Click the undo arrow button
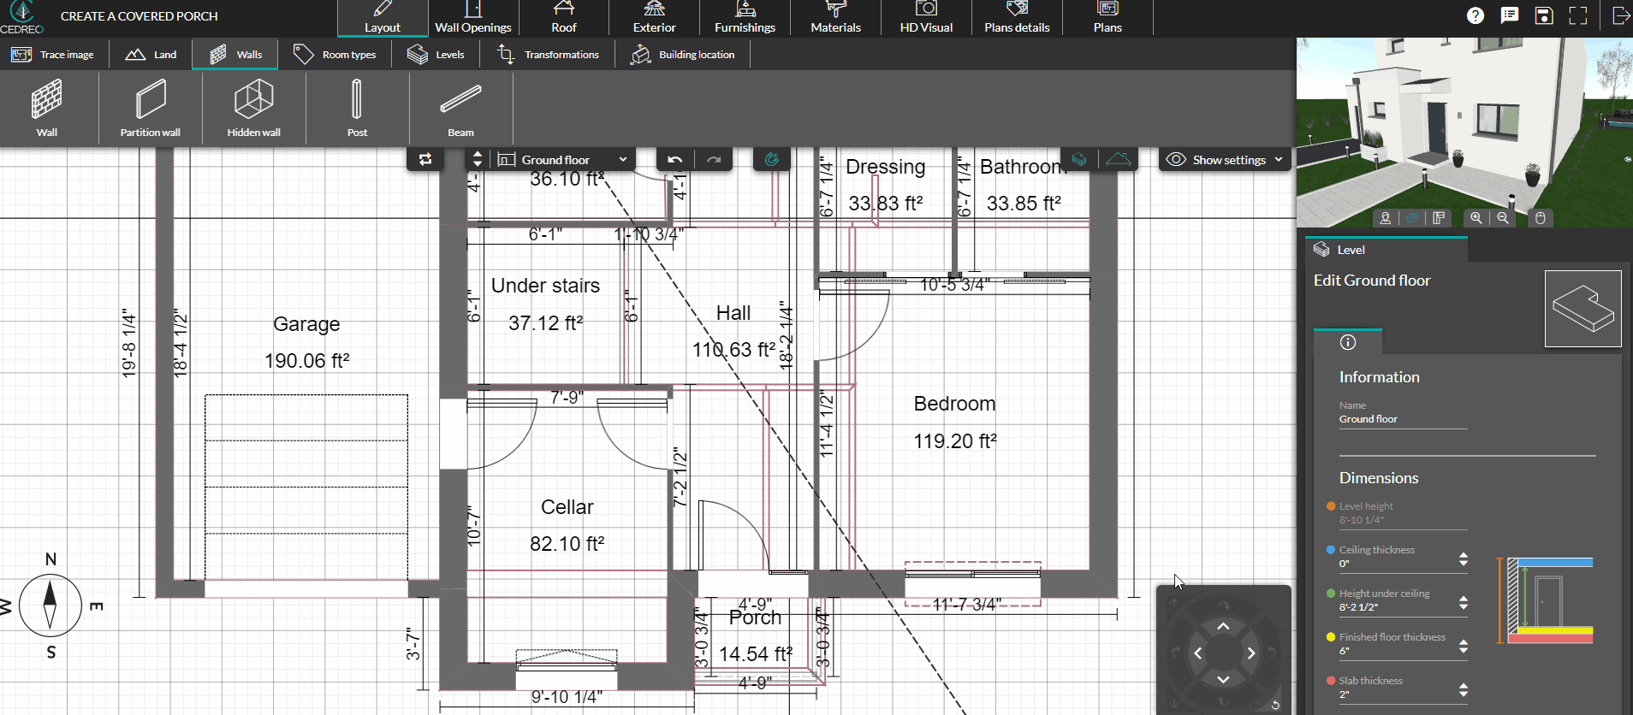1633x715 pixels. tap(675, 159)
